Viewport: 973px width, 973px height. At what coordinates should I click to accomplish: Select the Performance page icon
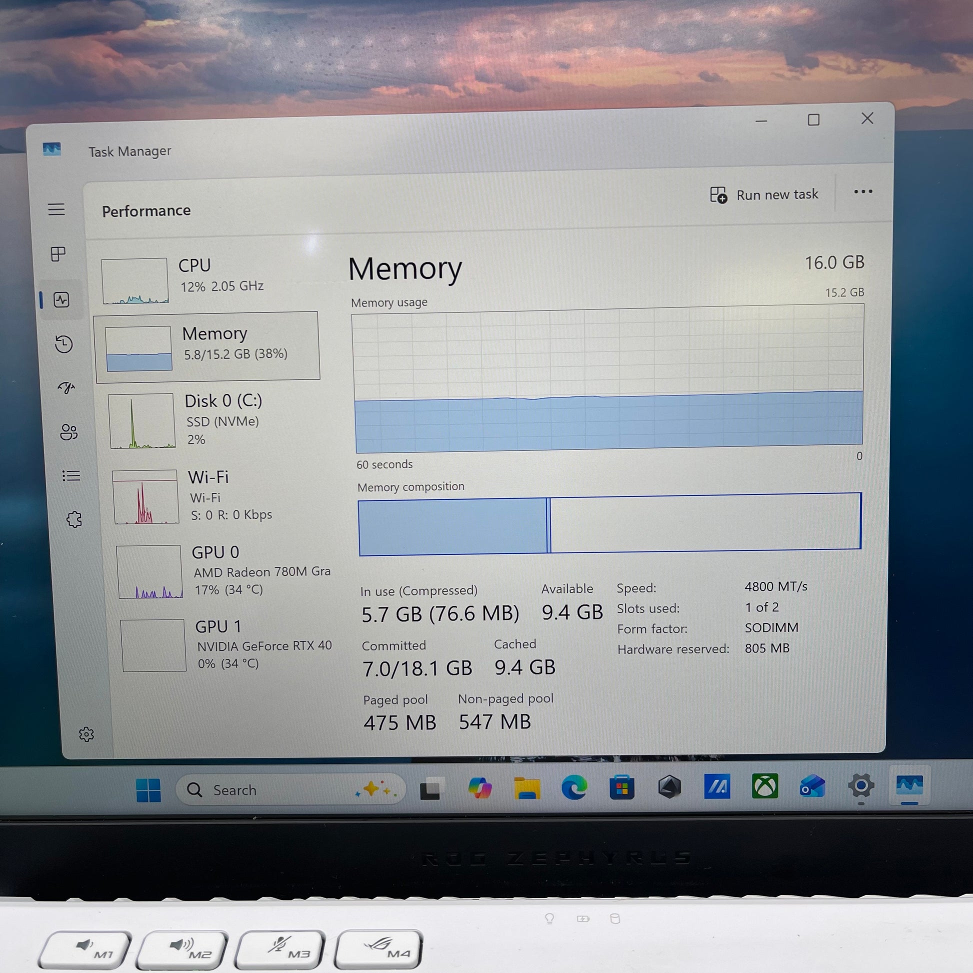coord(61,300)
